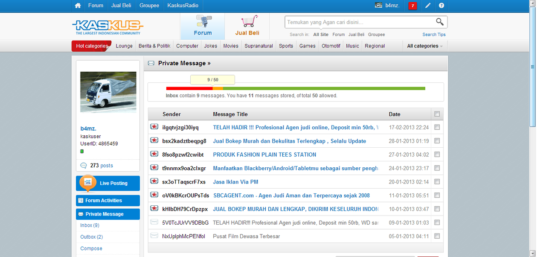Click the flag icon beside b4mz. username
The width and height of the screenshot is (546, 257).
(378, 5)
